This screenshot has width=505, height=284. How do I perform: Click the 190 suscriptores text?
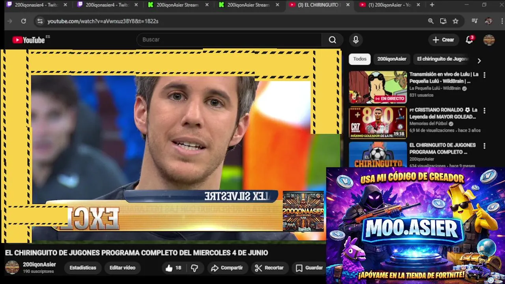(38, 272)
